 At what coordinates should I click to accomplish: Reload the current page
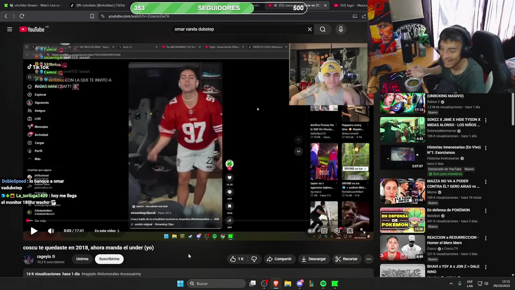coord(22,16)
